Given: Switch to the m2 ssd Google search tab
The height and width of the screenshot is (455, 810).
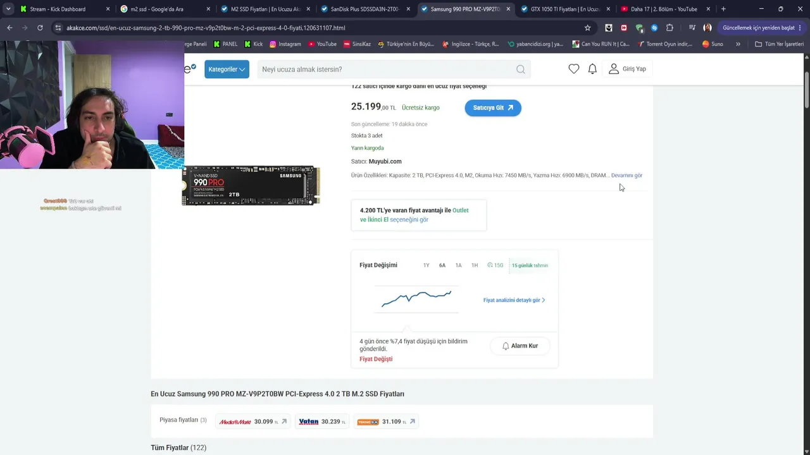Looking at the screenshot, I should tap(165, 9).
